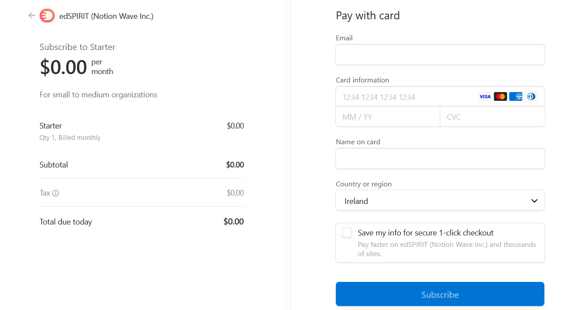Screen dimensions: 583x310
Task: Click the Mastercard logo icon
Action: point(500,96)
